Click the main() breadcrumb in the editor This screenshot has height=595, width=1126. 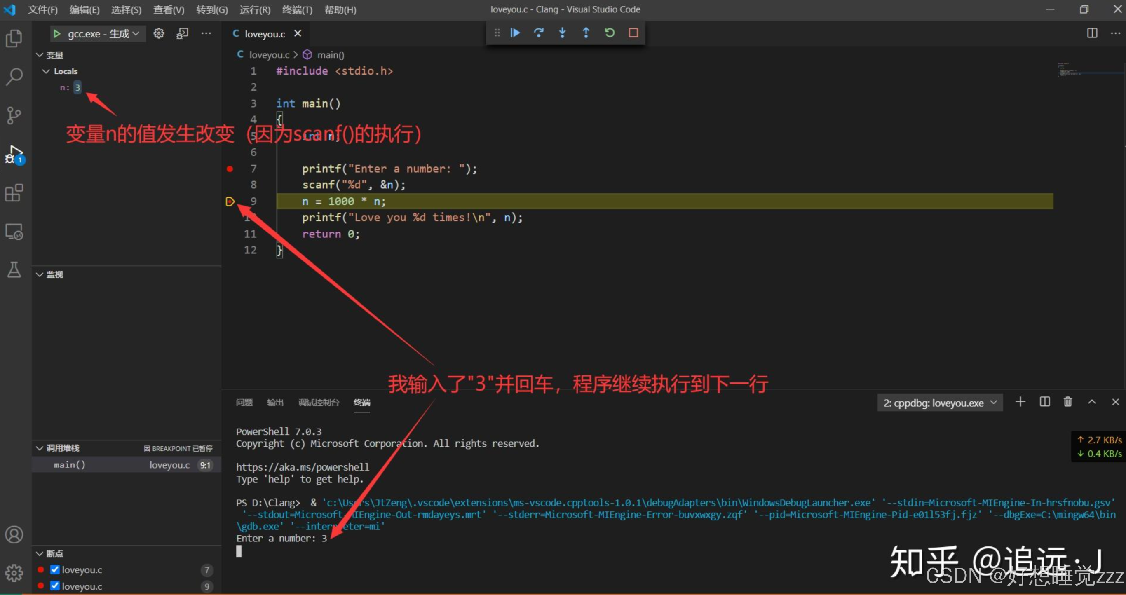coord(330,55)
